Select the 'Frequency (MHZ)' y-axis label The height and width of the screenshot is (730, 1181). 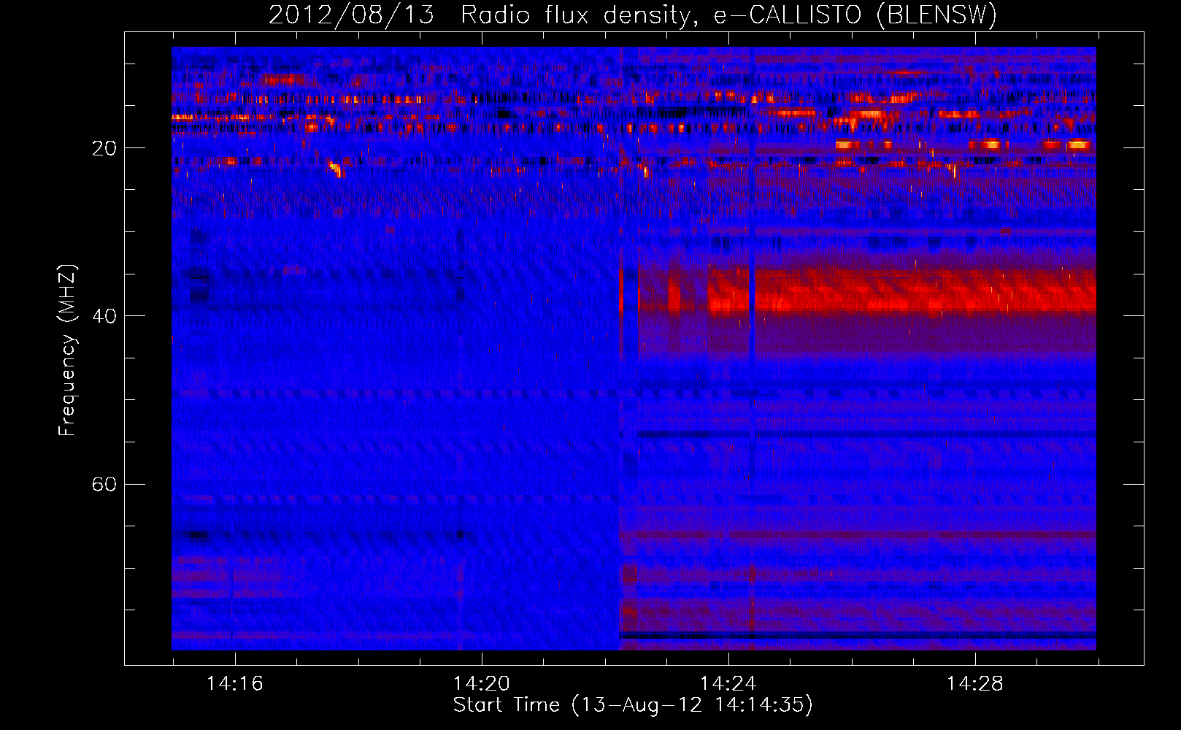(x=67, y=350)
